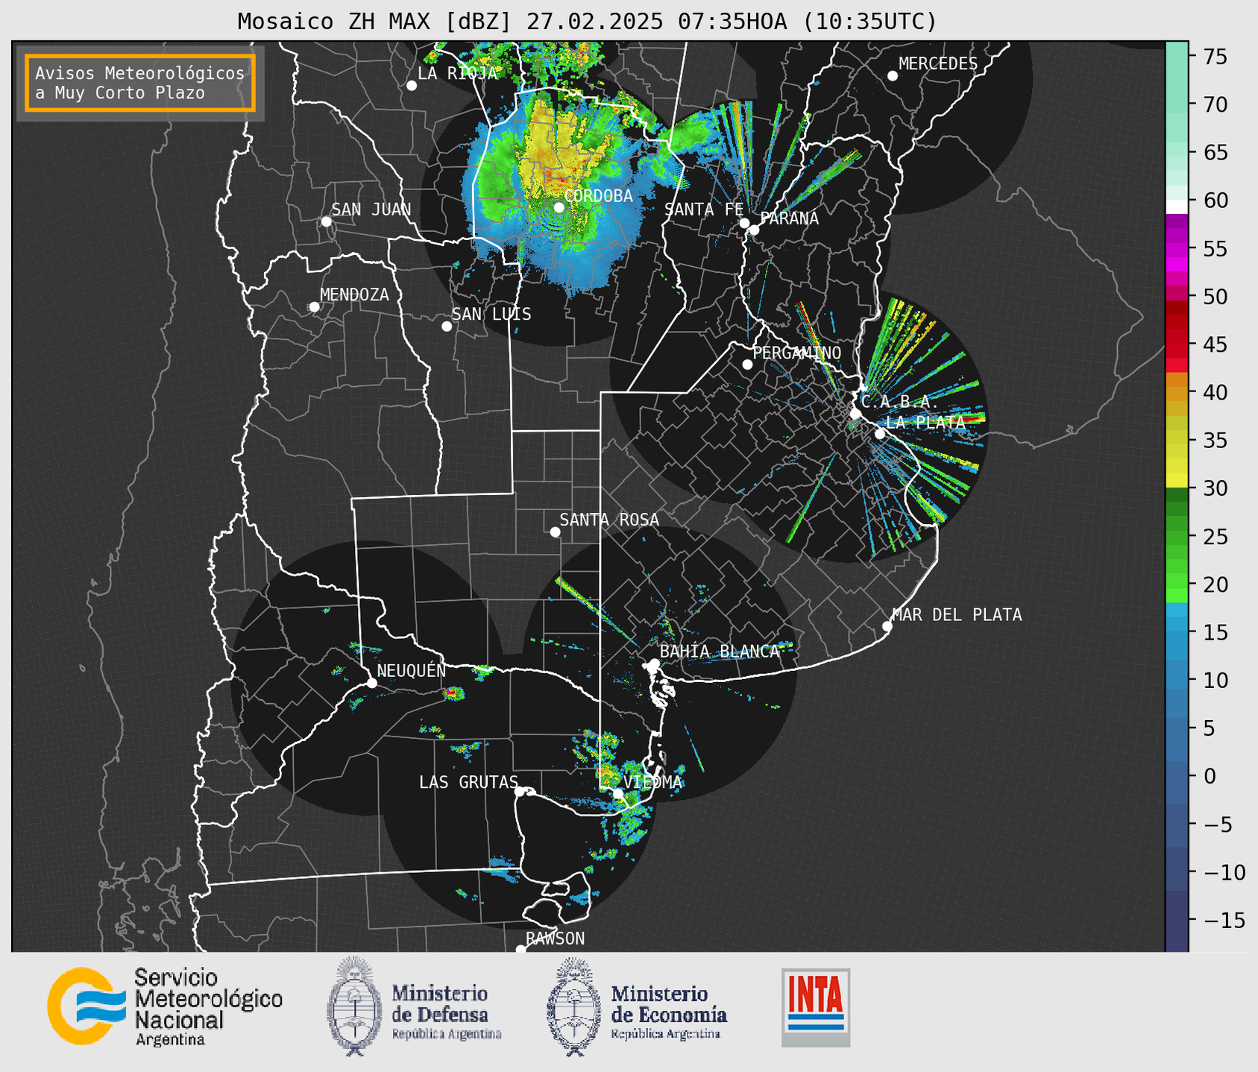Click the PERGAMINO city marker
1258x1072 pixels.
pyautogui.click(x=747, y=365)
